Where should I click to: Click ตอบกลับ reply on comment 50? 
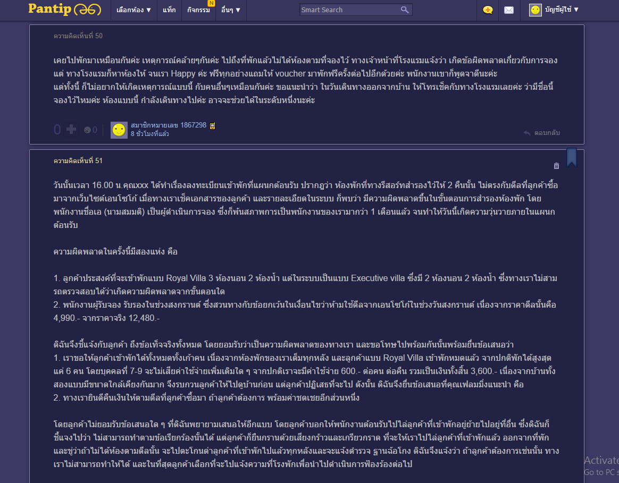click(541, 133)
